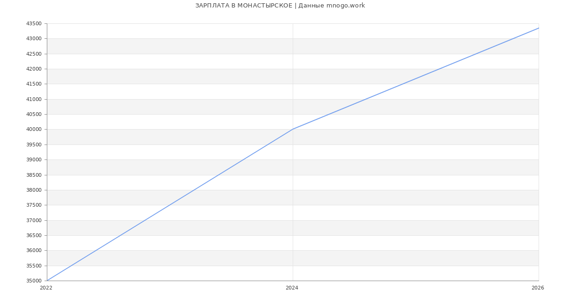Click the chart title text at top
Screen dimensions: 562x304
[x=280, y=6]
